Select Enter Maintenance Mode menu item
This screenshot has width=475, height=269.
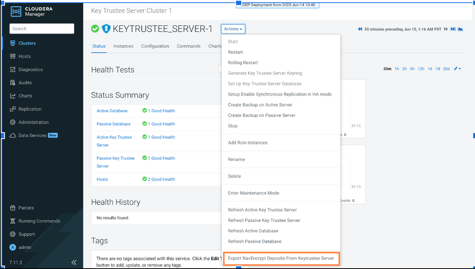[x=253, y=193]
